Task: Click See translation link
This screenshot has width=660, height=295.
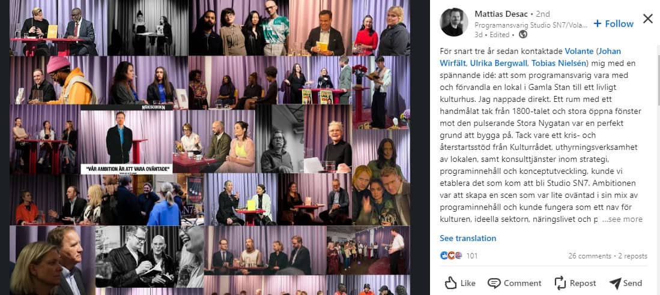Action: click(x=468, y=238)
